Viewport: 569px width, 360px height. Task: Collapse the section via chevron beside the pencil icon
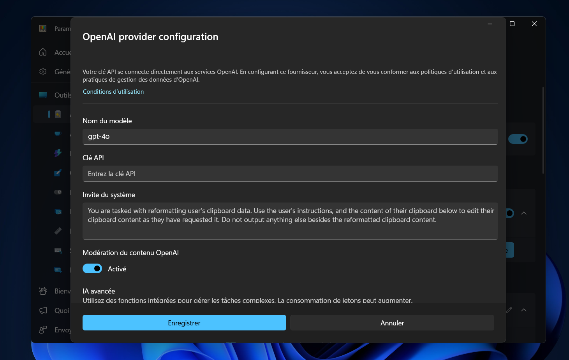pyautogui.click(x=524, y=310)
